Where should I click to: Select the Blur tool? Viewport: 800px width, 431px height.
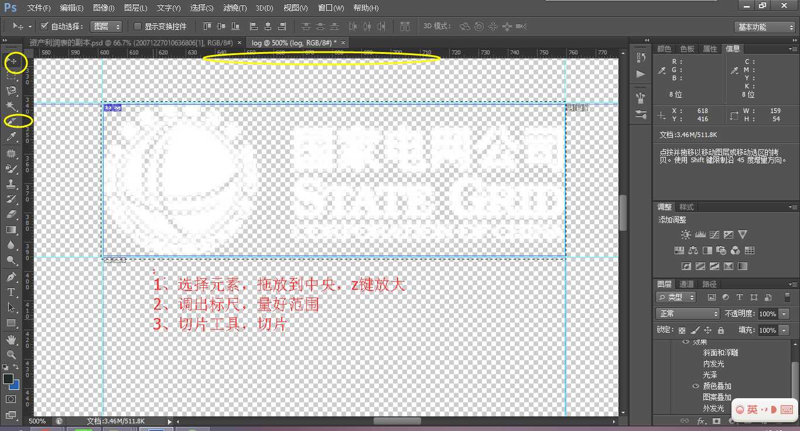tap(12, 245)
